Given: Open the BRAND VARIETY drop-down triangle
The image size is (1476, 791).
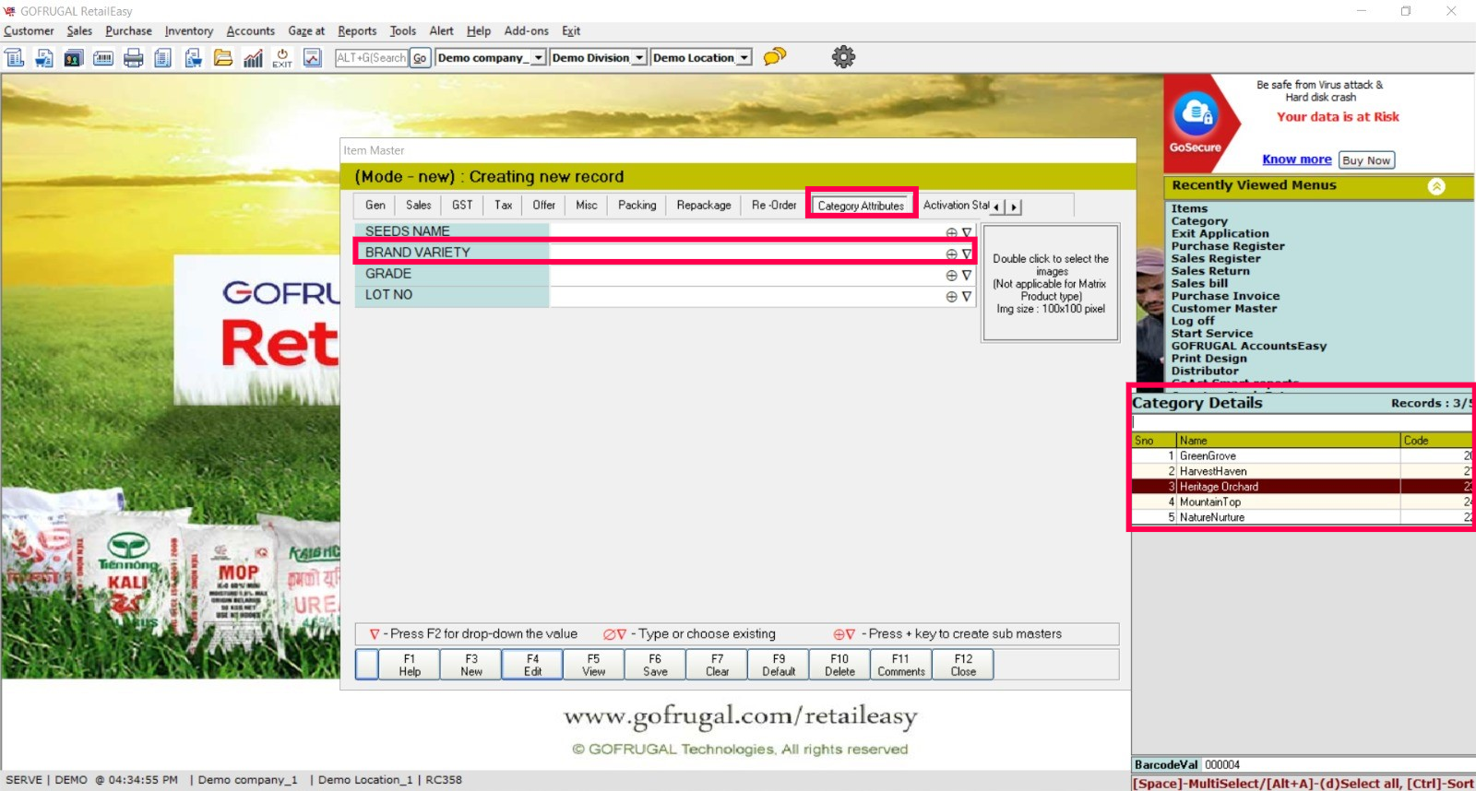Looking at the screenshot, I should coord(967,254).
